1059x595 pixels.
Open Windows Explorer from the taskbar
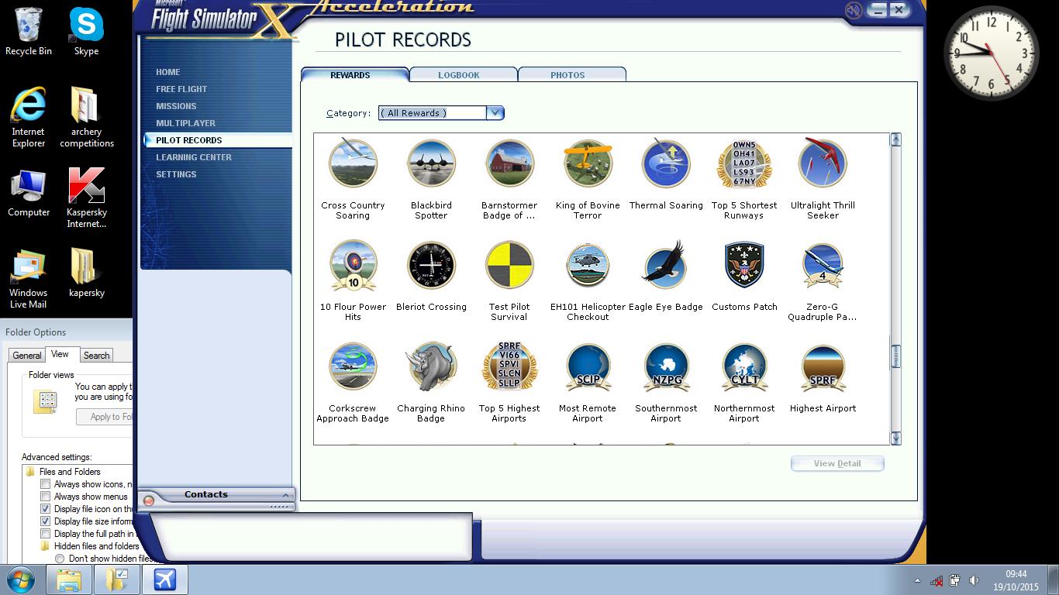[69, 580]
